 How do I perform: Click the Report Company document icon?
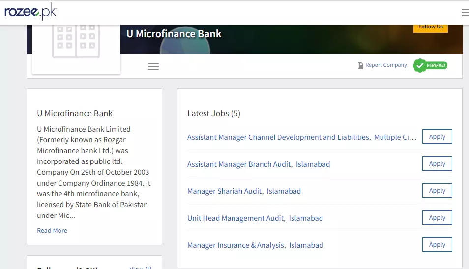(360, 65)
